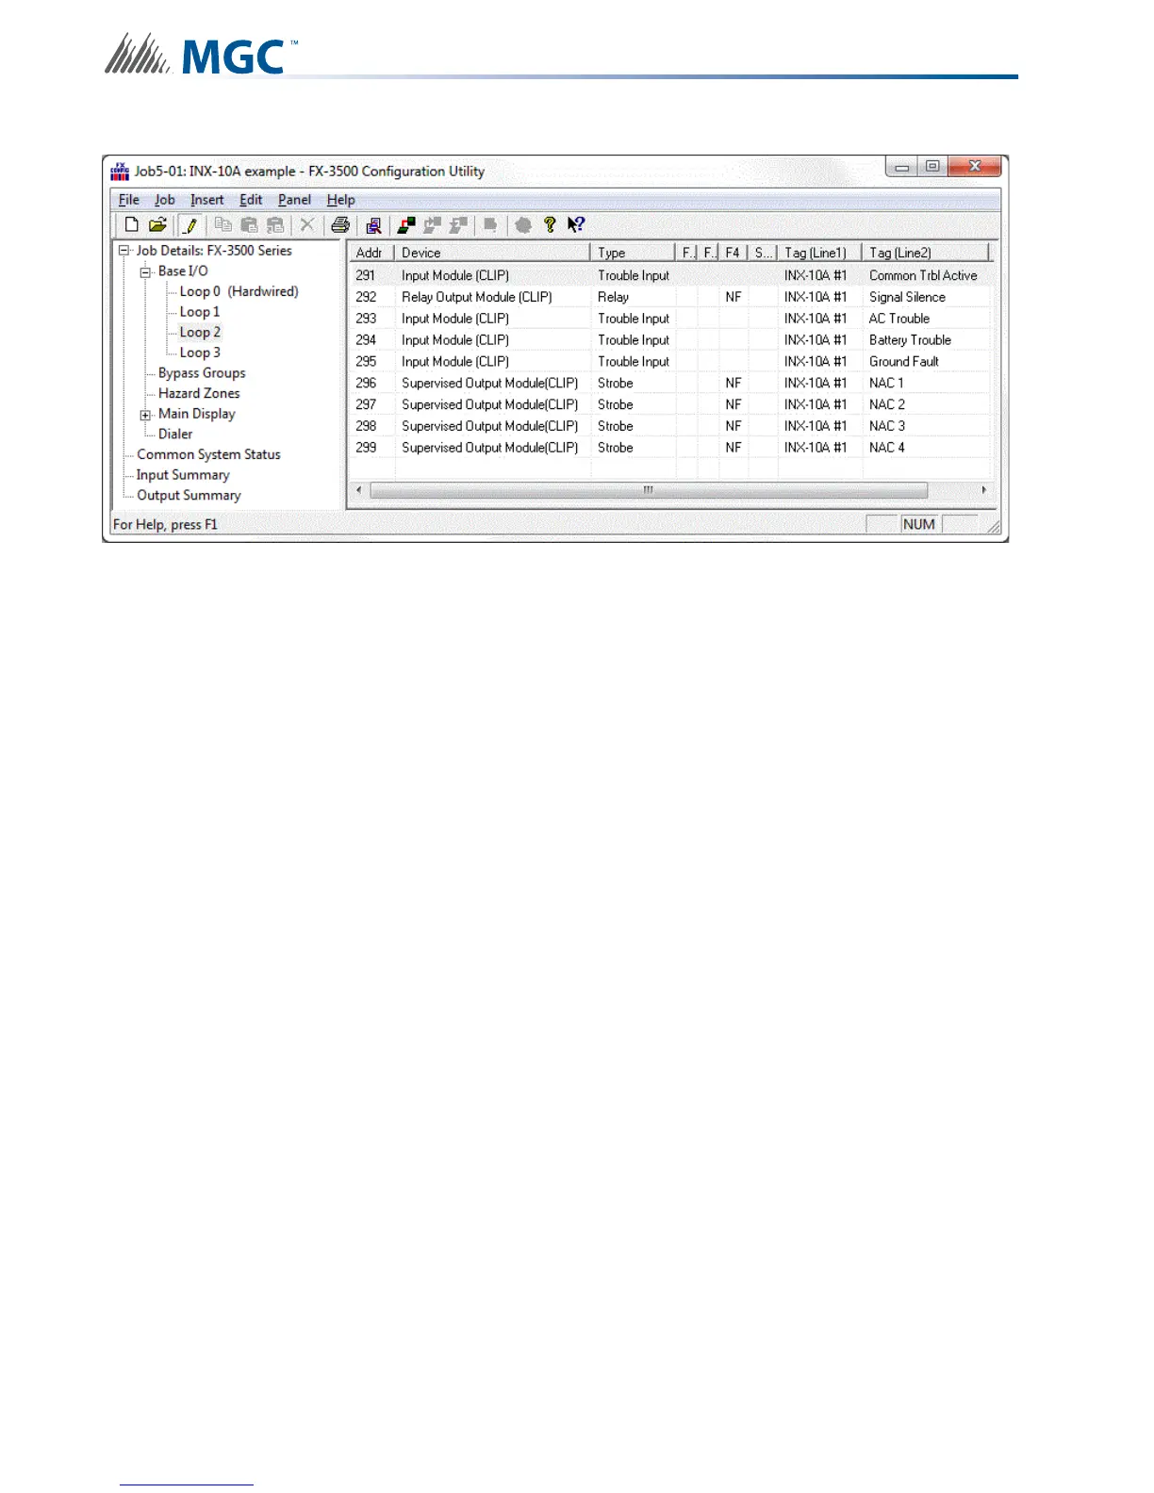Click the Device column header
The width and height of the screenshot is (1154, 1493).
point(490,253)
